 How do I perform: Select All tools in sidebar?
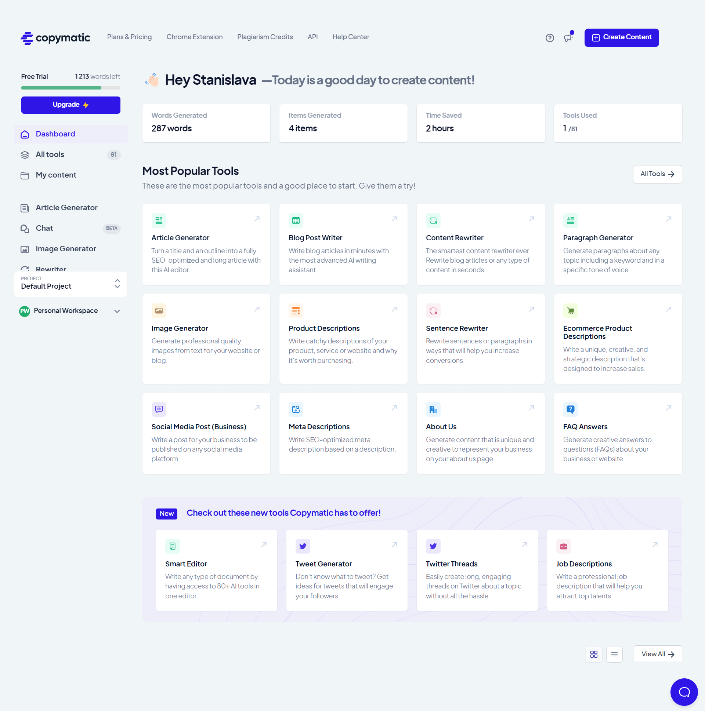point(71,154)
